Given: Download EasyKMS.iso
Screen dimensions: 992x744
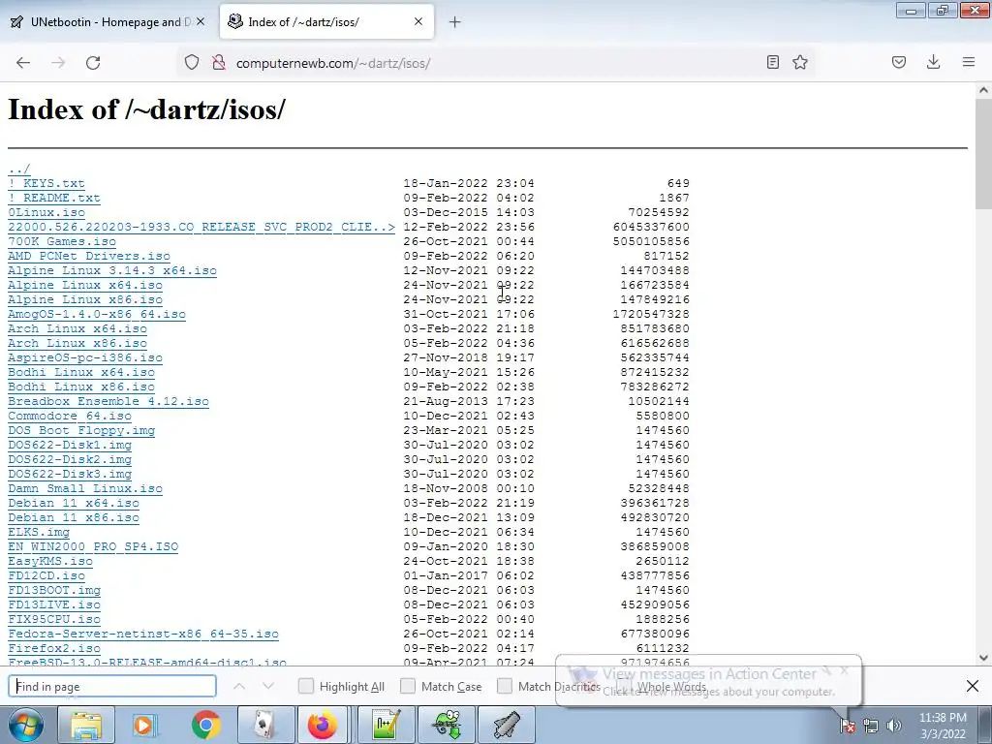Looking at the screenshot, I should 50,562.
